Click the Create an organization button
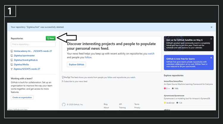This screenshot has width=223, height=124. (x=22, y=97)
